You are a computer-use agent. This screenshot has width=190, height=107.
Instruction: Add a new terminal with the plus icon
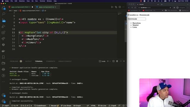tap(108, 61)
